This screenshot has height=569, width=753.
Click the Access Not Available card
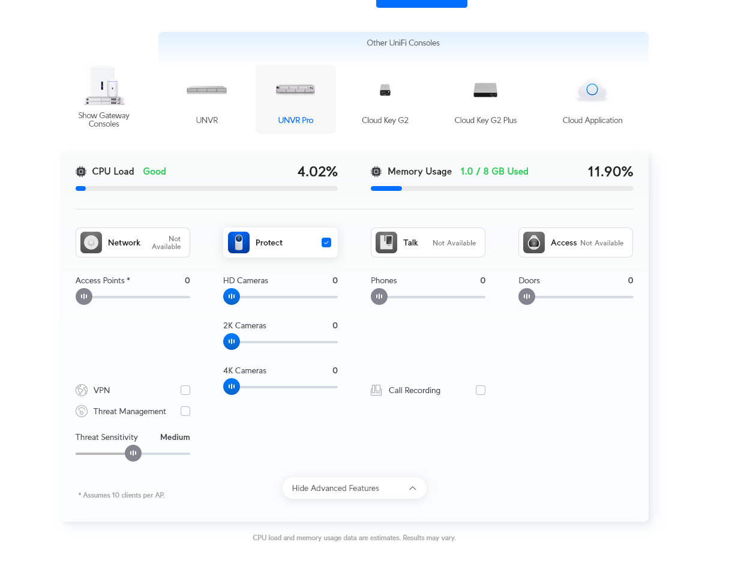575,242
